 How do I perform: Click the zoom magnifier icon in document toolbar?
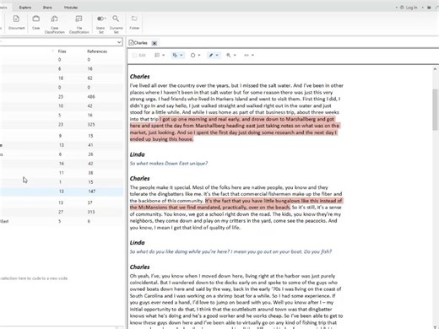(x=229, y=55)
